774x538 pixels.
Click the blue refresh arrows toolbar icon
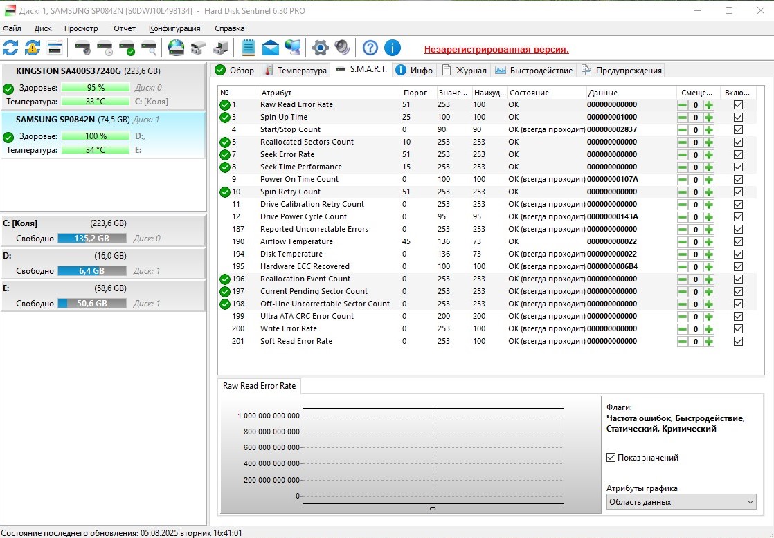[x=10, y=48]
